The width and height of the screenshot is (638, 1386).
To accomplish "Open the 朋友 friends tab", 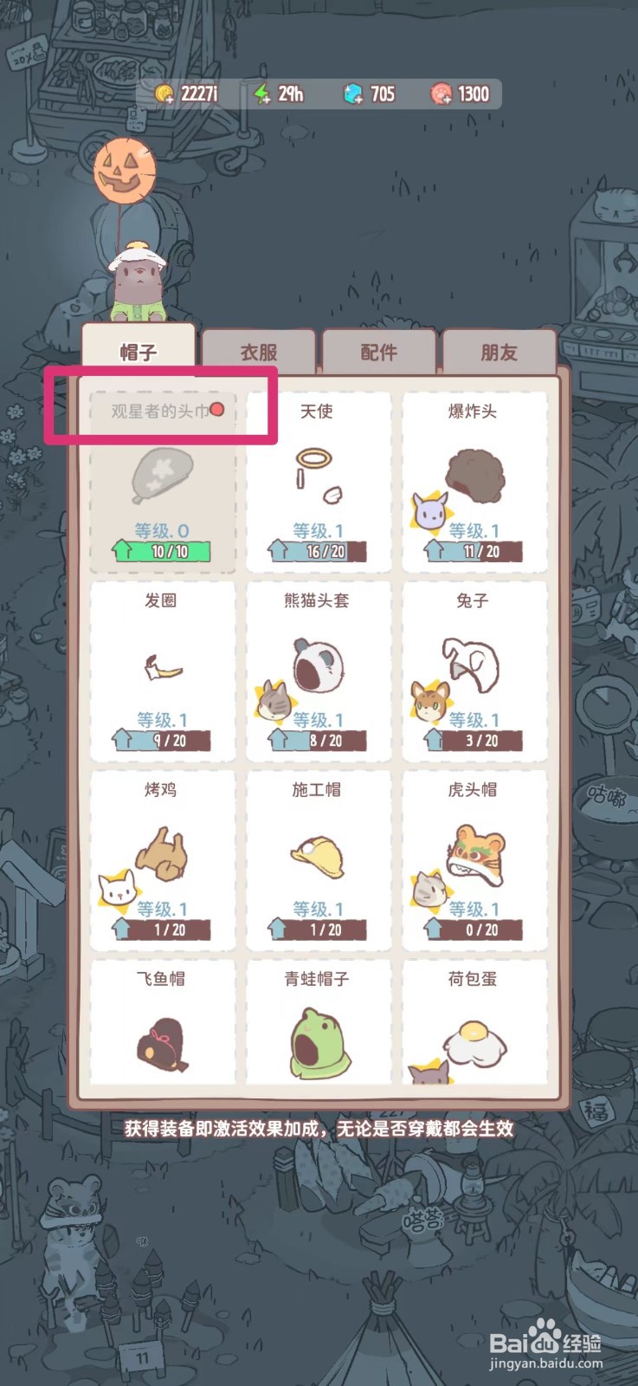I will 499,352.
